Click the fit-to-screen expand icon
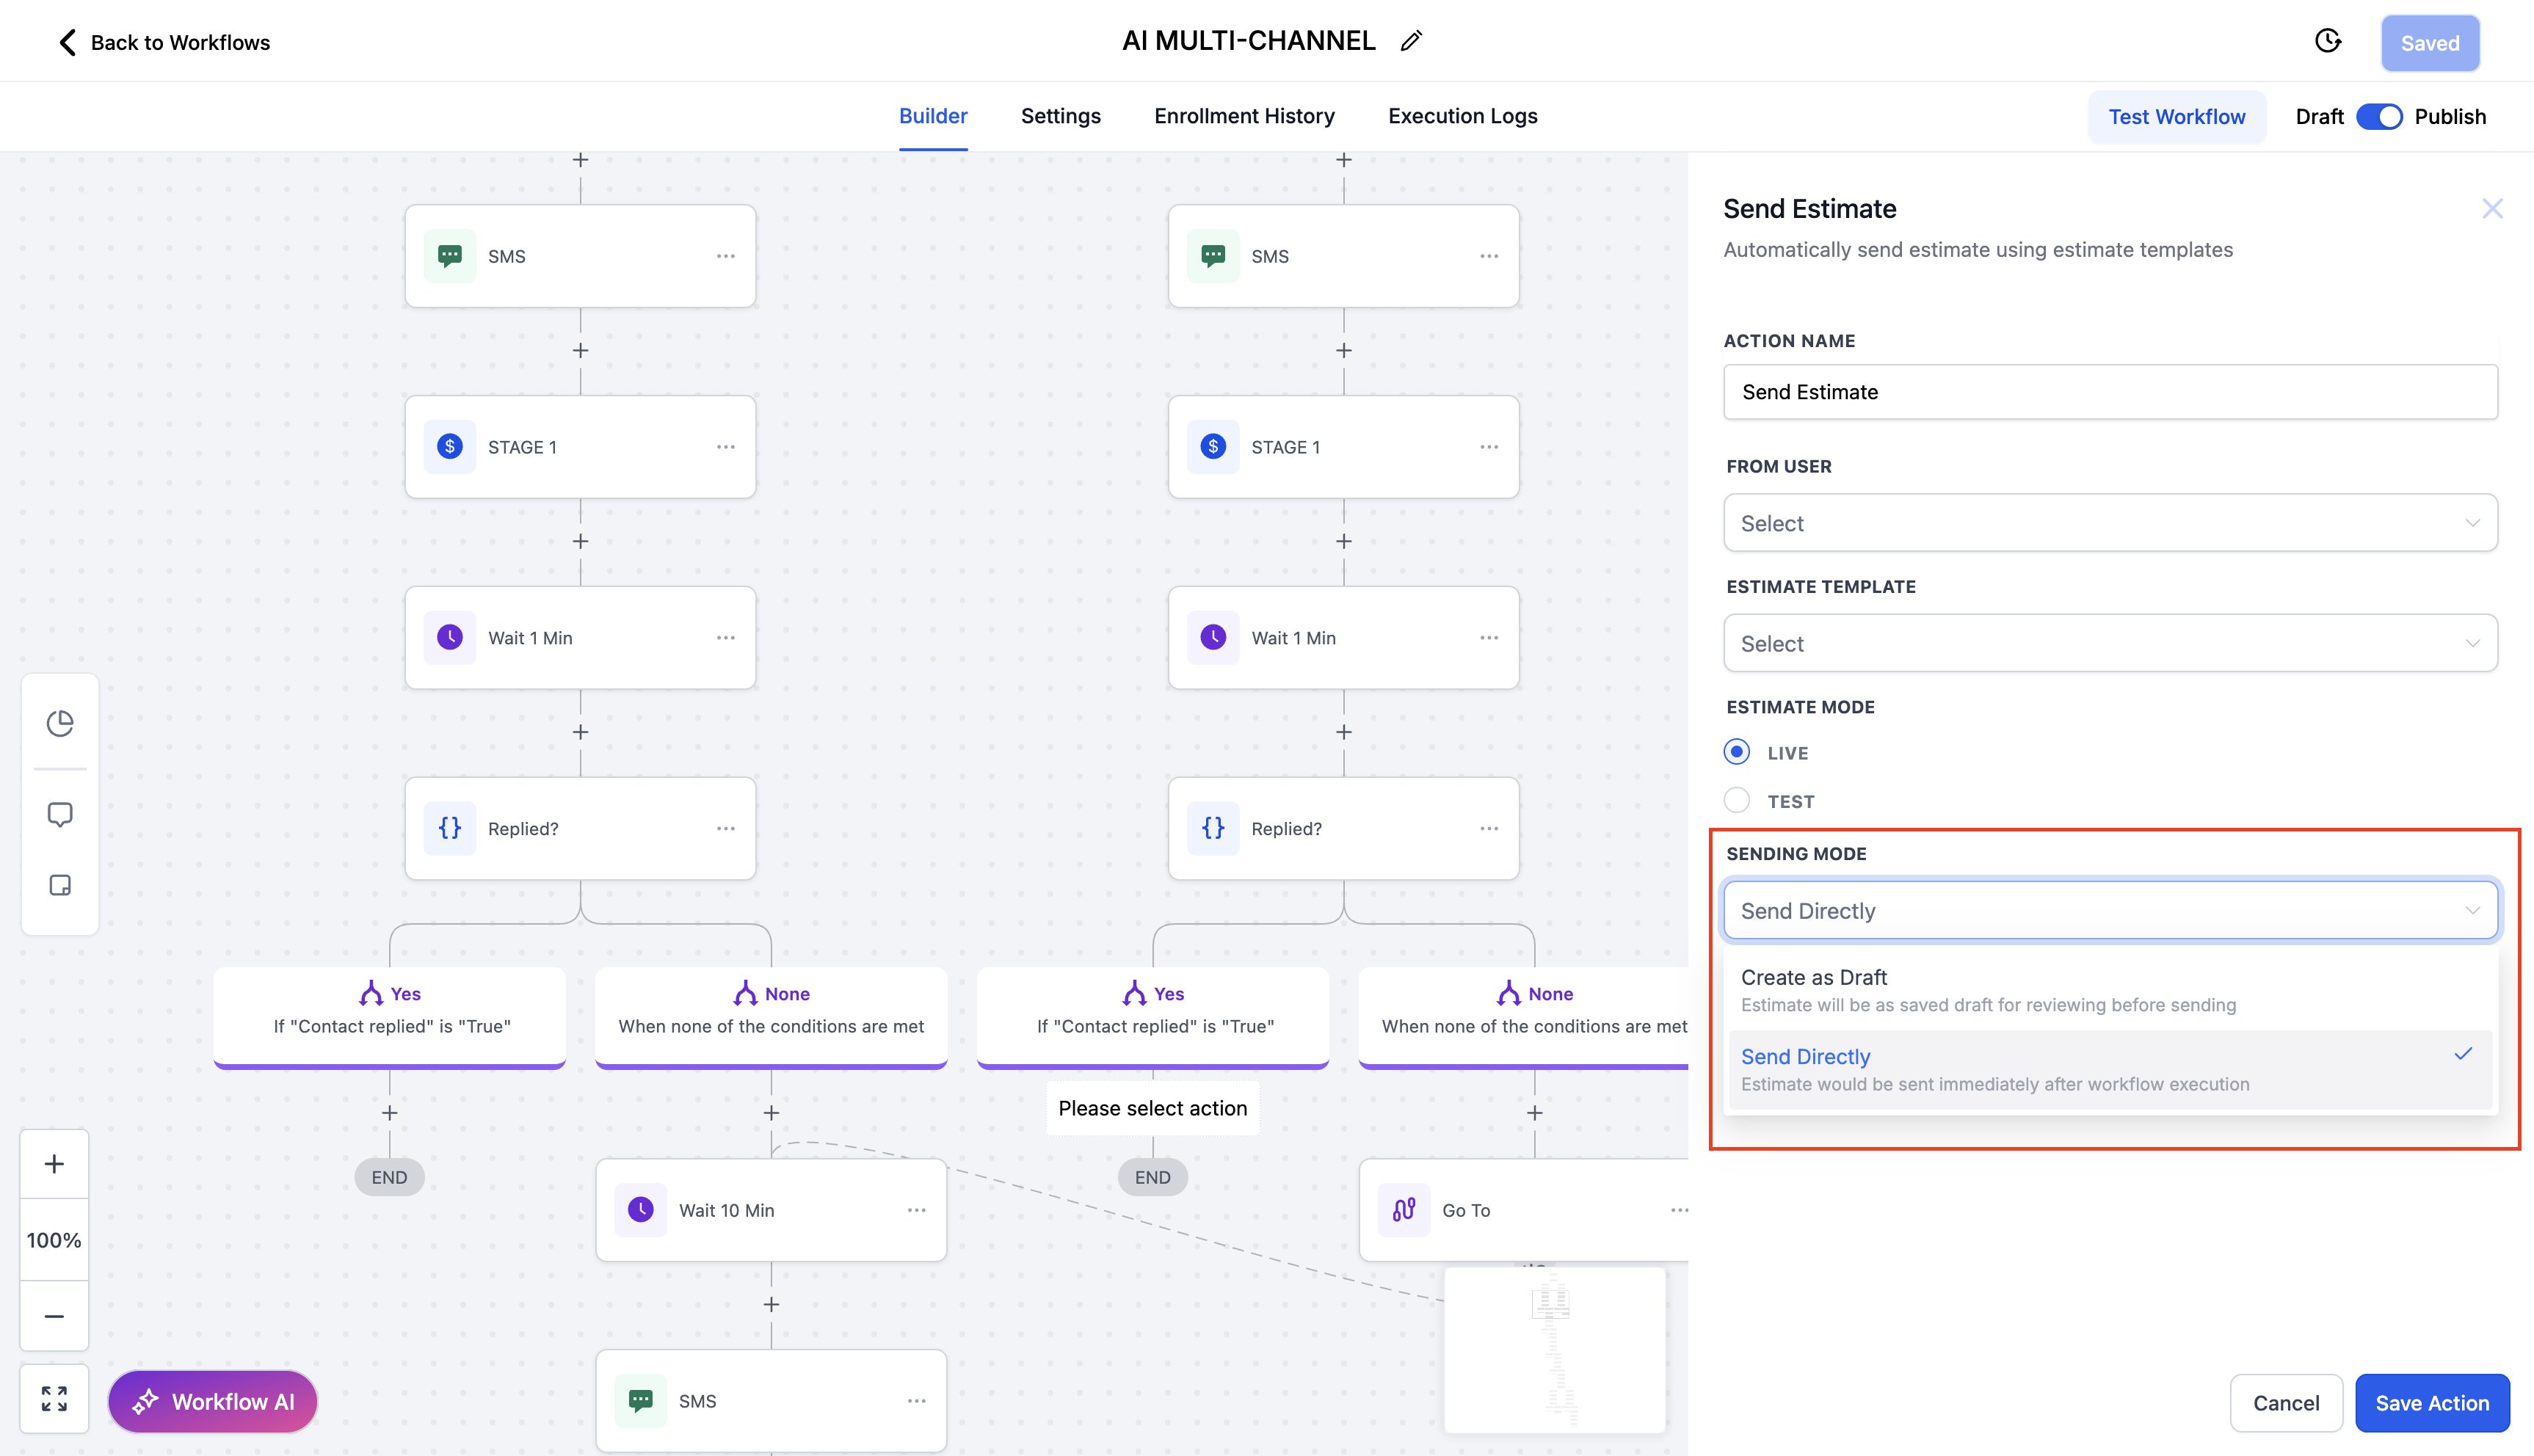The width and height of the screenshot is (2534, 1456). [x=54, y=1398]
